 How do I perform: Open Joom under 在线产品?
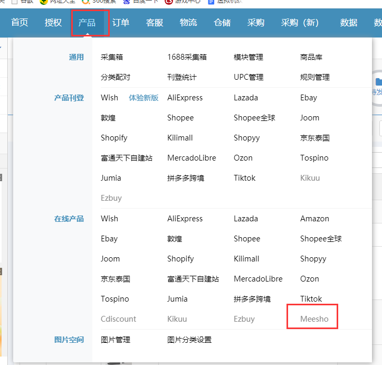(110, 259)
